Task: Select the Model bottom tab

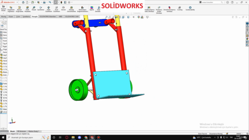Action: click(12, 131)
